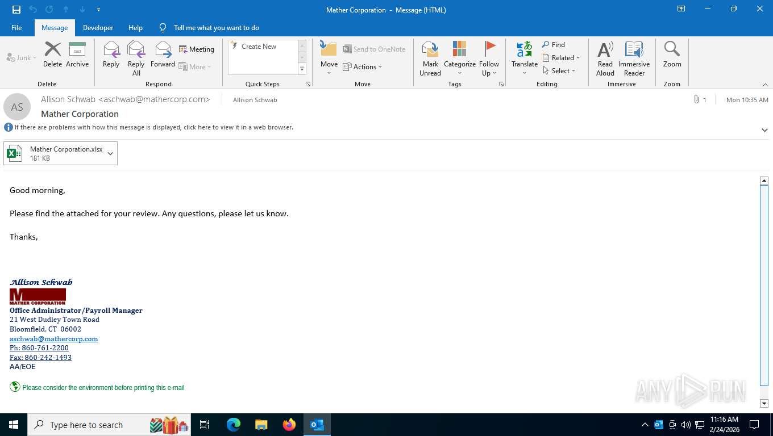Launch Firefox from the taskbar
The image size is (773, 436).
coord(289,425)
